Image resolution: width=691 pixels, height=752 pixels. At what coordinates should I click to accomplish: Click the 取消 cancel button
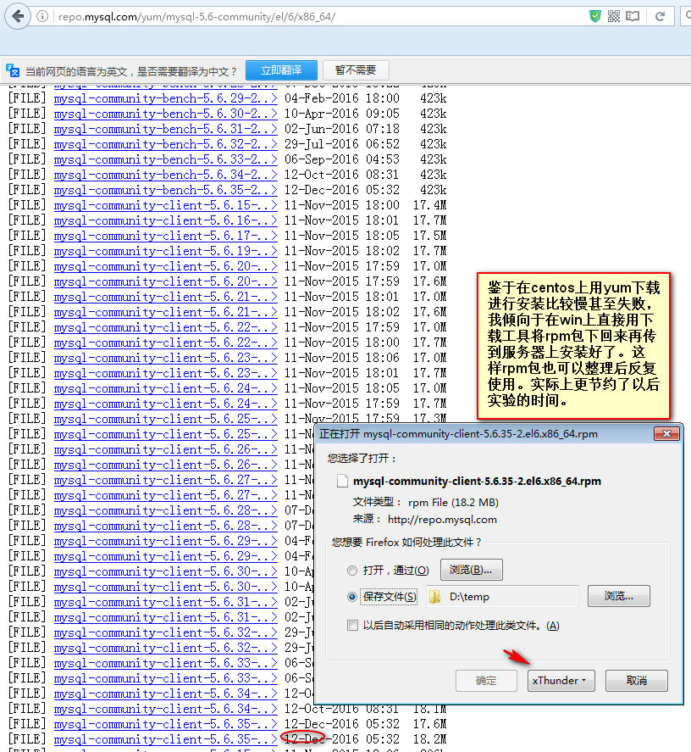(x=636, y=681)
